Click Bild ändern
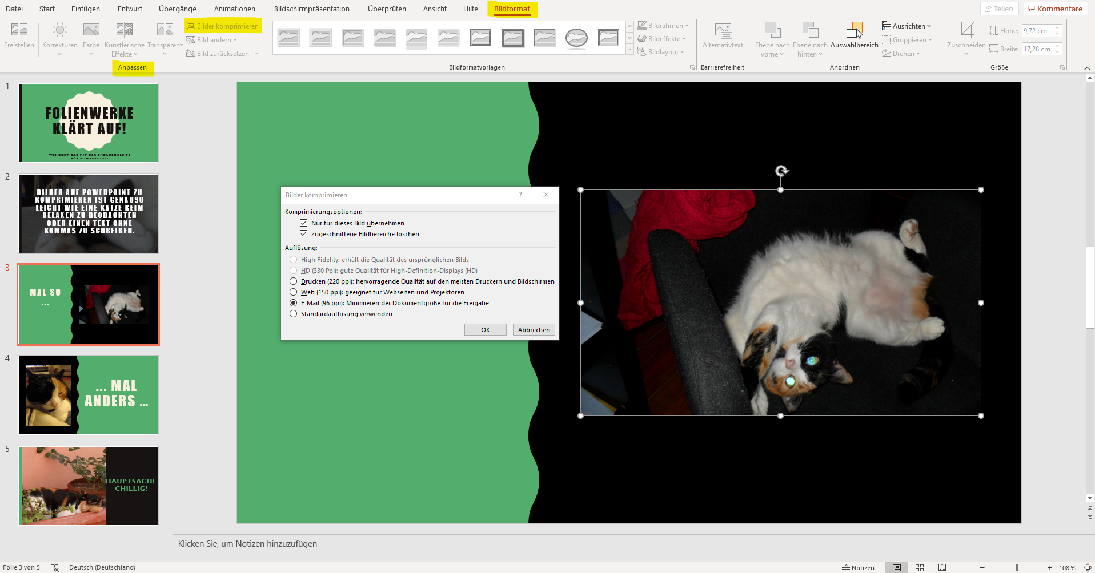The width and height of the screenshot is (1095, 573). [211, 40]
